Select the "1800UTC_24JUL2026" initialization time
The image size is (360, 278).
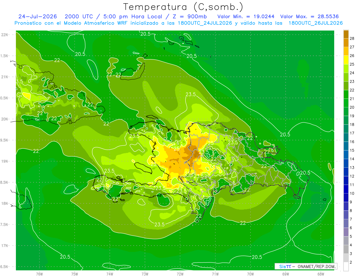click(x=205, y=23)
